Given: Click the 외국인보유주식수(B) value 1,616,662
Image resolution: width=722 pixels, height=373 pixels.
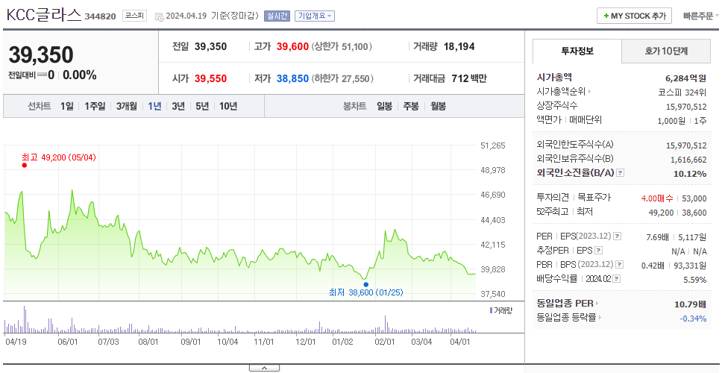Looking at the screenshot, I should coord(688,160).
